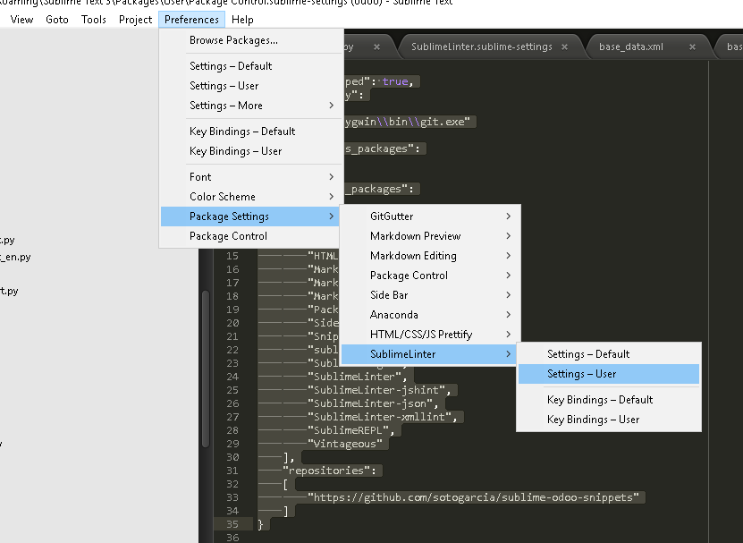Click "SublimeLinter" entry on line 24
The width and height of the screenshot is (743, 543).
pos(354,377)
